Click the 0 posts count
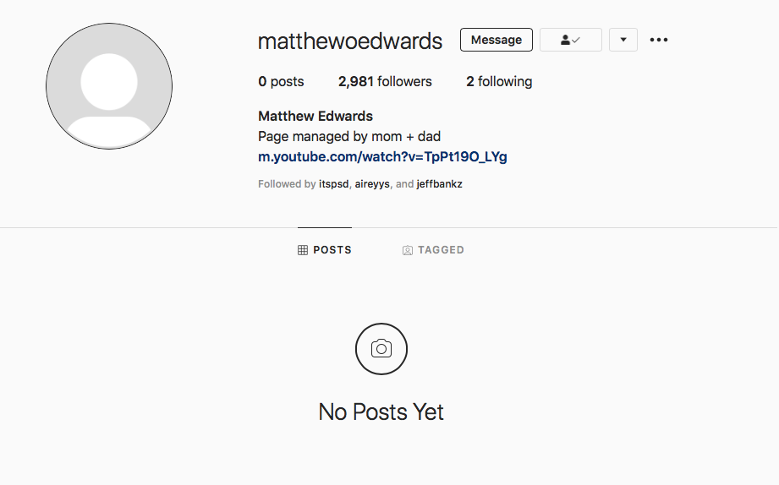 pos(281,81)
